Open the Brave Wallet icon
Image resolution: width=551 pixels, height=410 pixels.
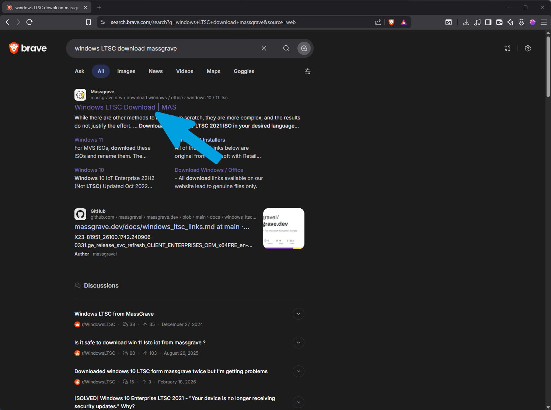499,22
